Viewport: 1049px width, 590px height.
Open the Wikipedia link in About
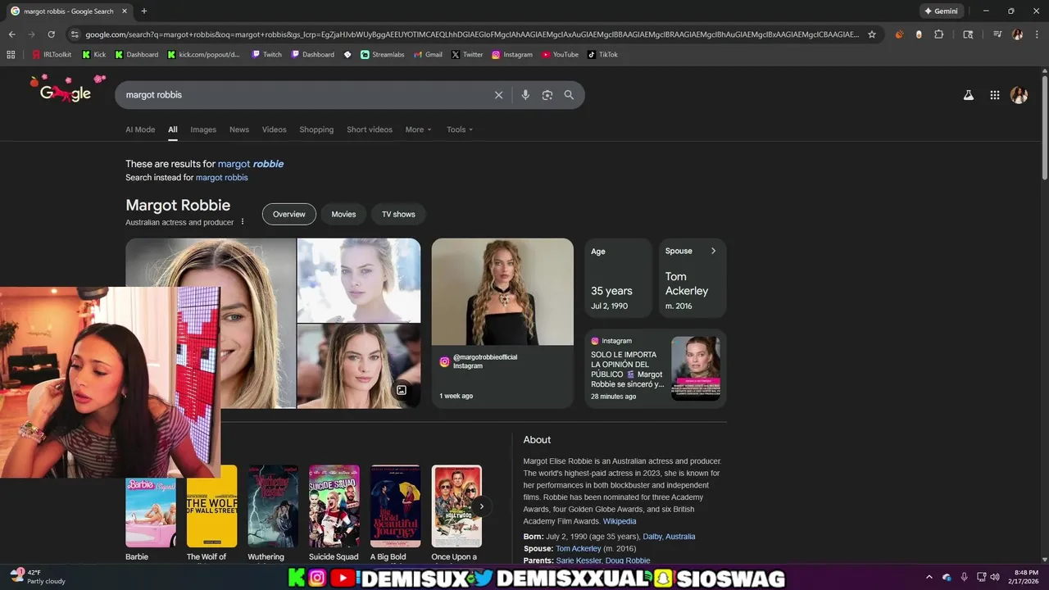click(620, 521)
